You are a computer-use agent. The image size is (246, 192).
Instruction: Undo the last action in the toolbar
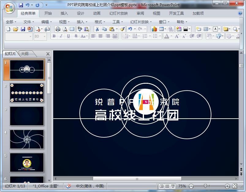[130, 29]
